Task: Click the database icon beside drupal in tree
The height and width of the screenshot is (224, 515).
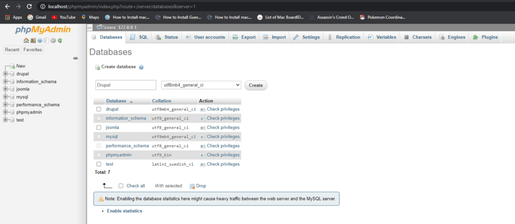Action: pos(13,74)
